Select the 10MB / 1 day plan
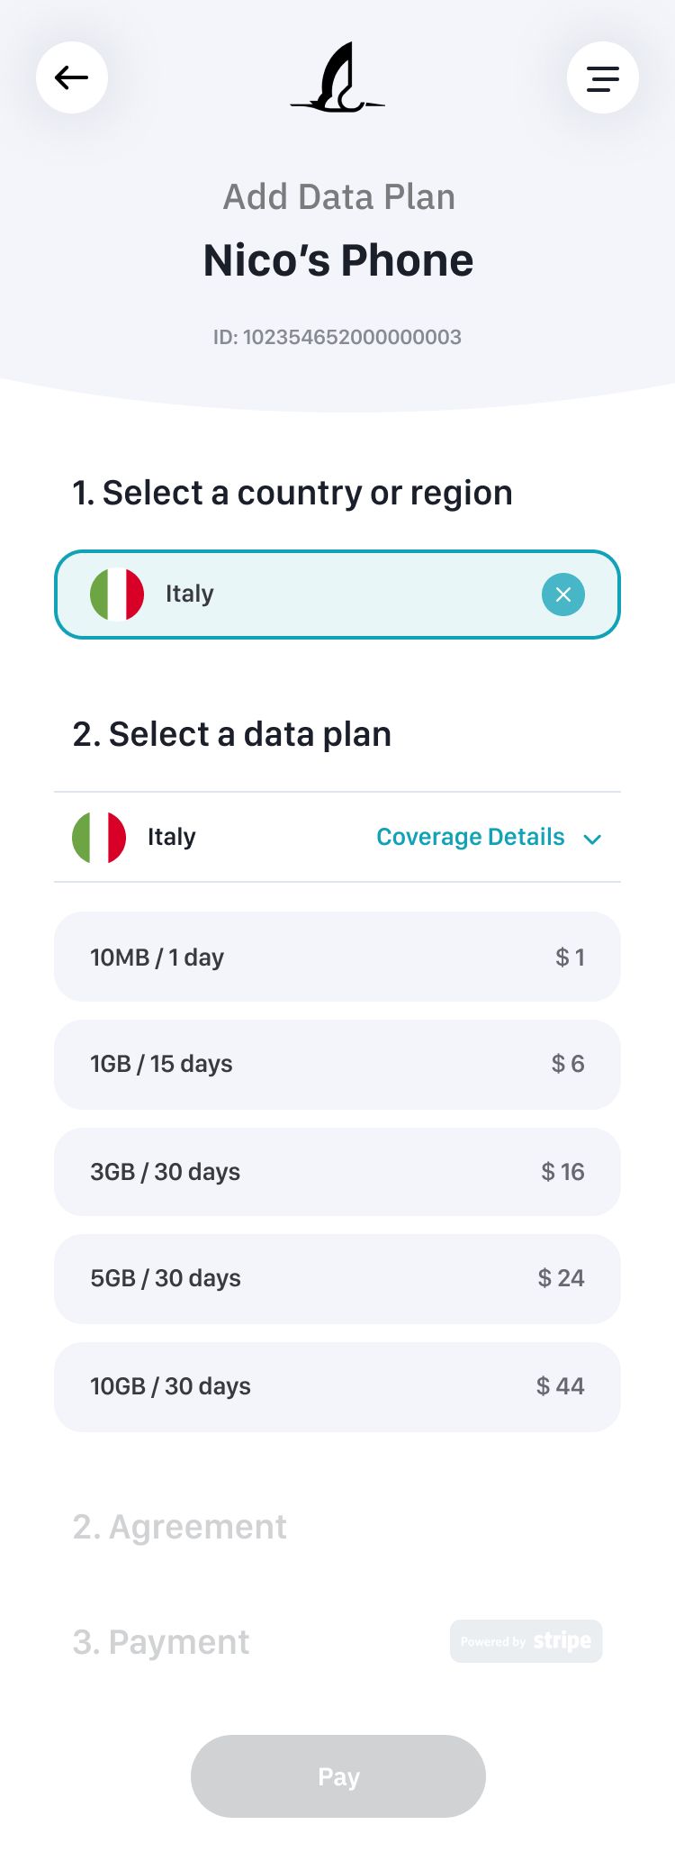This screenshot has width=675, height=1861. tap(337, 957)
